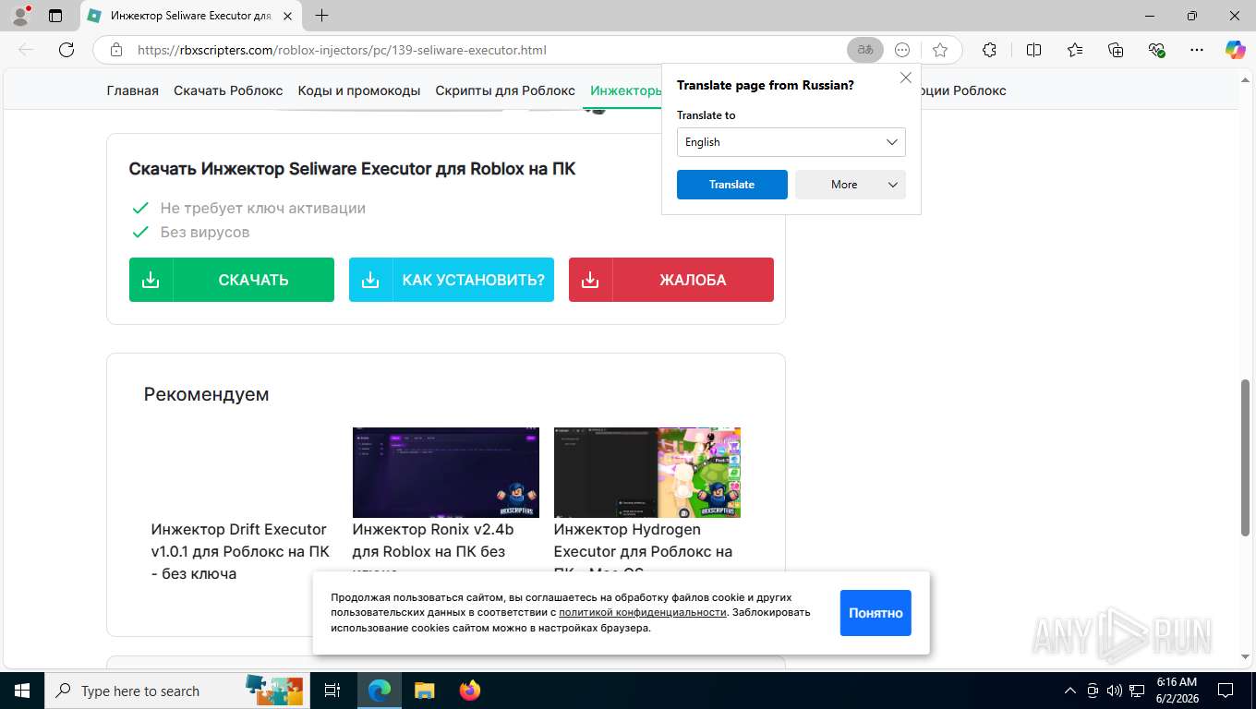Open Коды и промокоды menu item

point(359,90)
